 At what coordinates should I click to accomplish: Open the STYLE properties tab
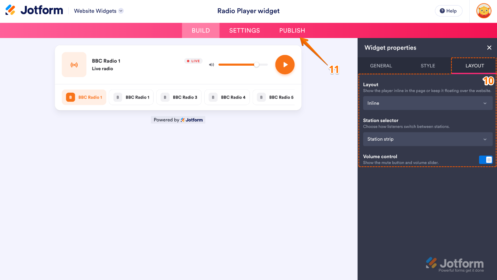(x=428, y=66)
